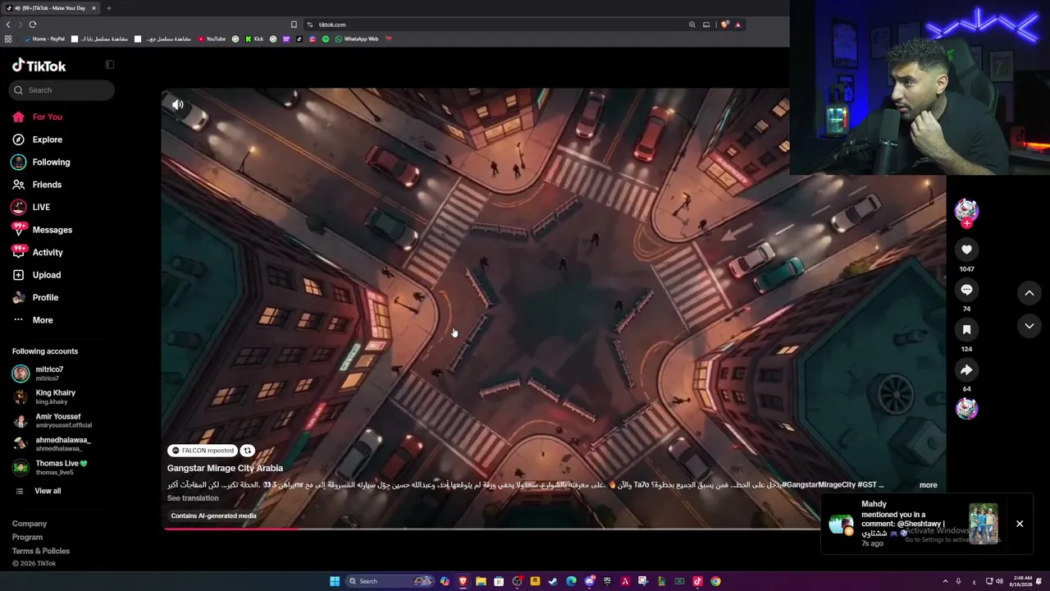Open the thumbnail in the mention notification
The width and height of the screenshot is (1050, 591).
983,524
